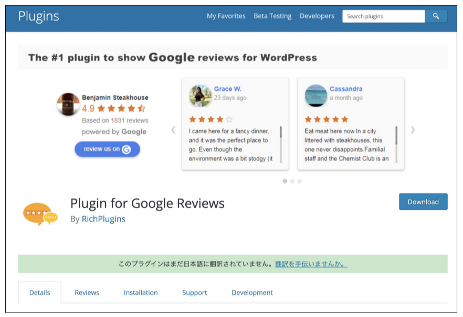This screenshot has width=463, height=317.
Task: Go to the Support tab
Action: [x=195, y=292]
